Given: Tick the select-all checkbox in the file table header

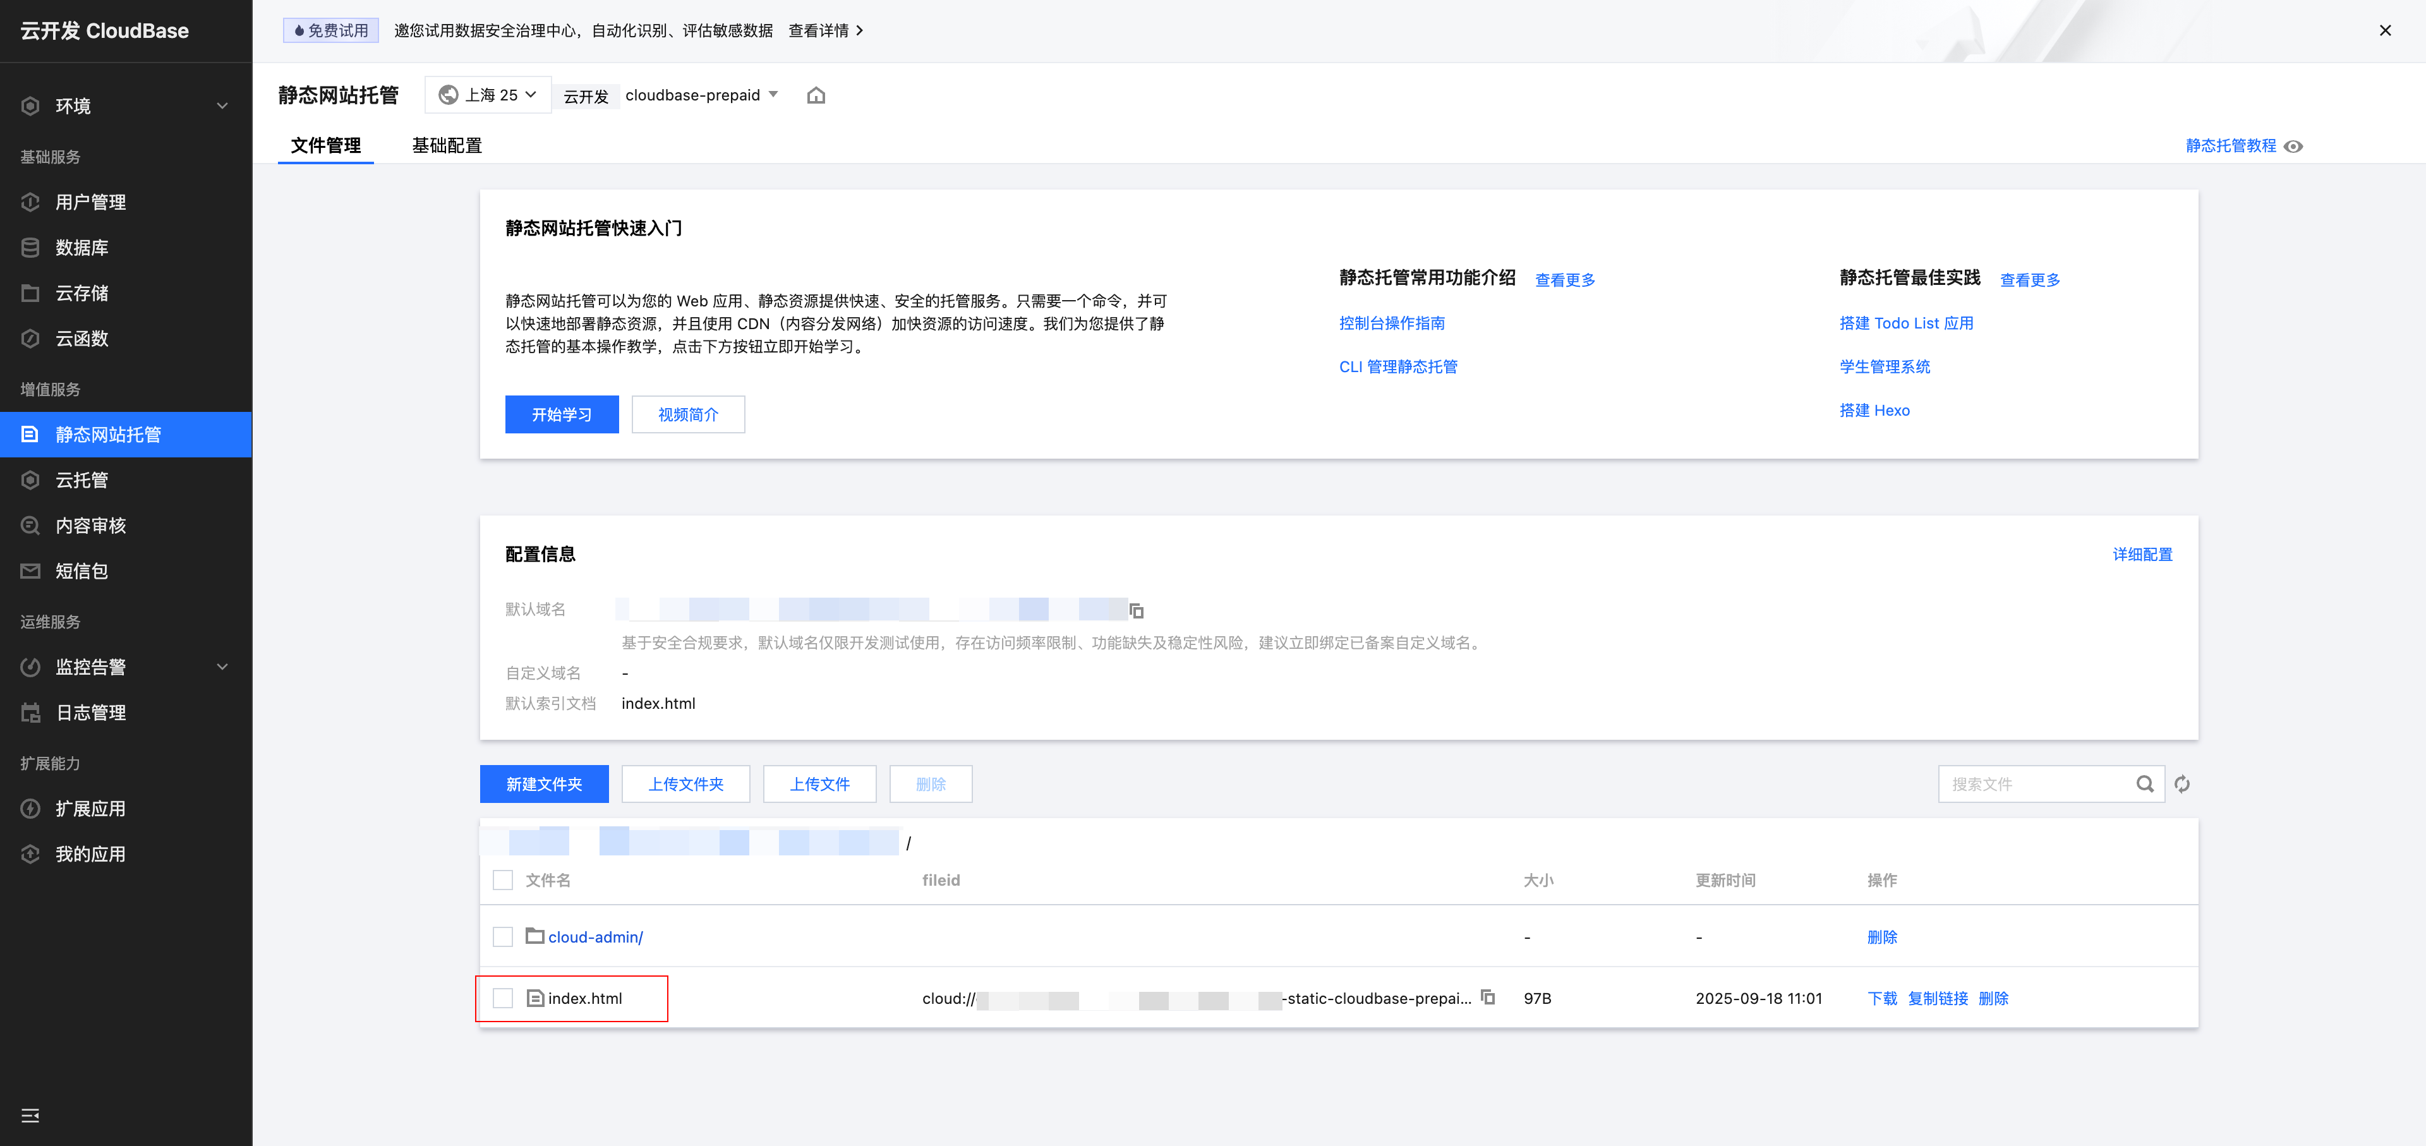Looking at the screenshot, I should pyautogui.click(x=503, y=879).
